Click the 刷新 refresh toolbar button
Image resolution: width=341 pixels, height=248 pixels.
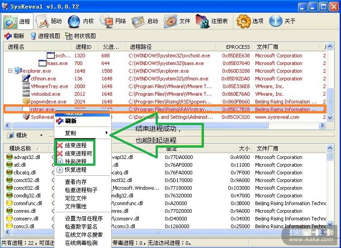pyautogui.click(x=14, y=36)
